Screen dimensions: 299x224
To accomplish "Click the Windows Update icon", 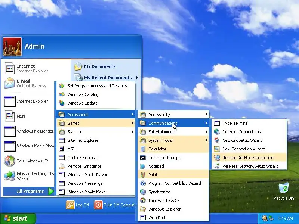I will tap(62, 103).
